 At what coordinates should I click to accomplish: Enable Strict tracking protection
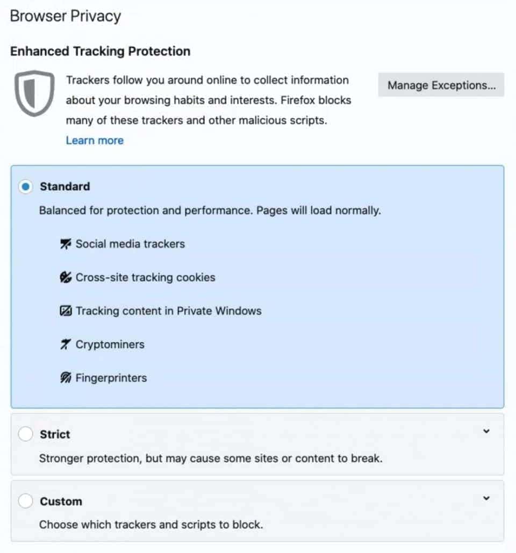(x=25, y=434)
